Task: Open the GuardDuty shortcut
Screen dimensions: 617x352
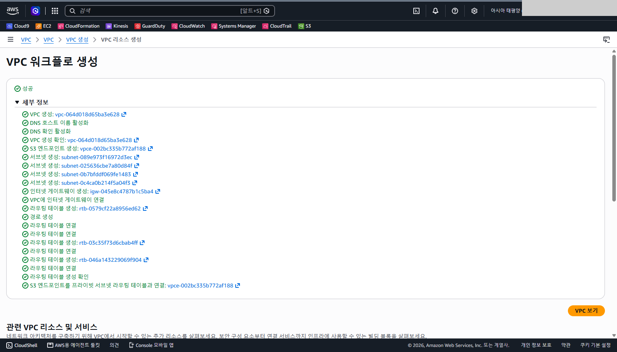Action: click(x=150, y=26)
